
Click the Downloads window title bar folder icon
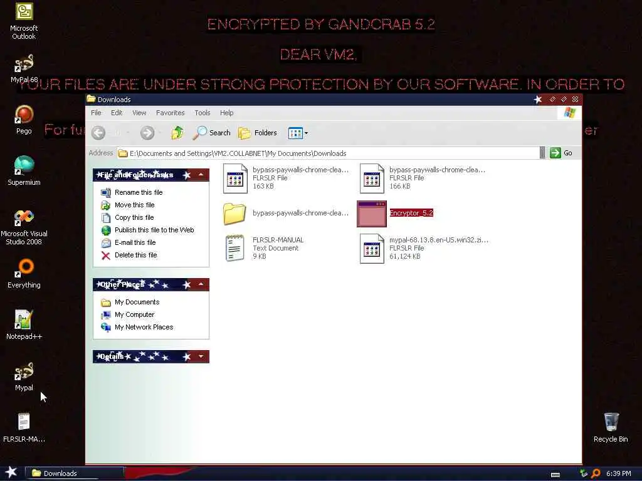pyautogui.click(x=92, y=99)
